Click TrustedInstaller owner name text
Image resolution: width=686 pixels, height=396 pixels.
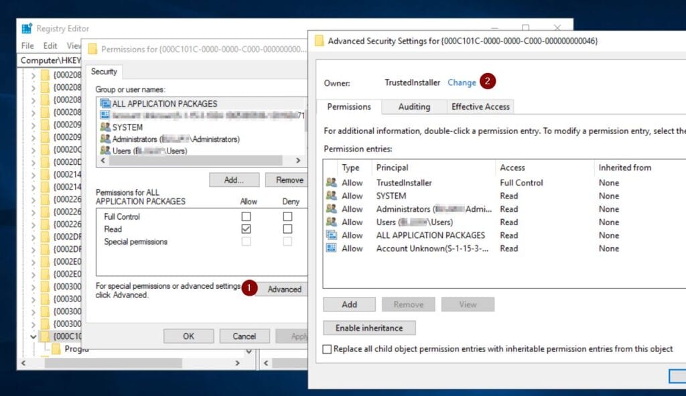pyautogui.click(x=412, y=82)
